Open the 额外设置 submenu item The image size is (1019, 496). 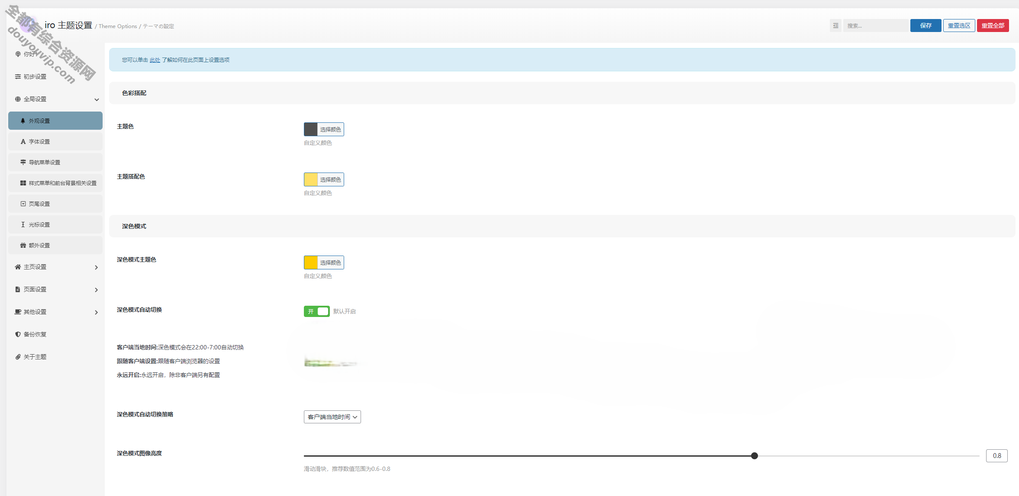(x=55, y=245)
